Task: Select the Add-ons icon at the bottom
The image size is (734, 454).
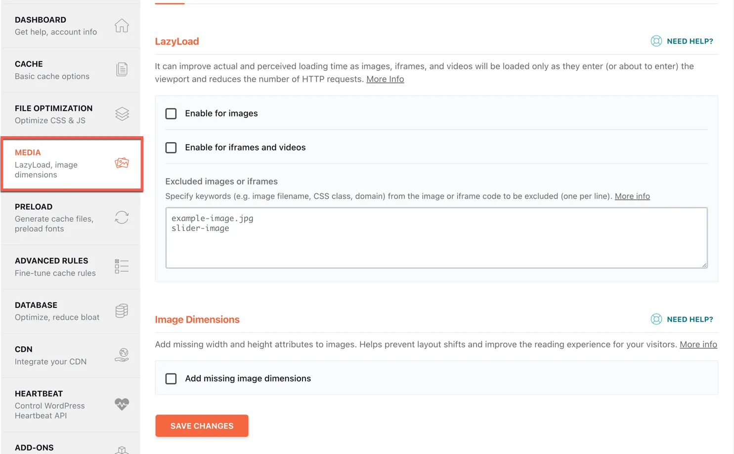Action: click(x=122, y=450)
